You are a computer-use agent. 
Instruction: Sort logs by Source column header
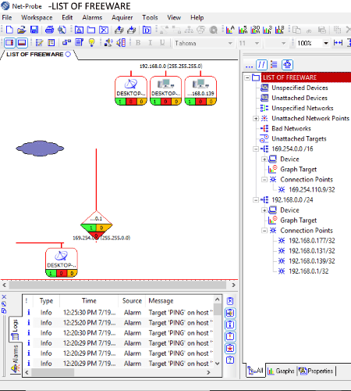pyautogui.click(x=132, y=300)
